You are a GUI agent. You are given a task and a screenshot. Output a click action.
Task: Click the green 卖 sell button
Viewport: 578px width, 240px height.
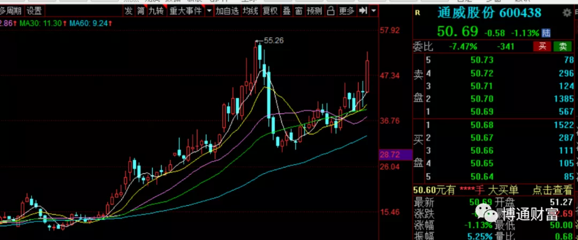[x=563, y=46]
